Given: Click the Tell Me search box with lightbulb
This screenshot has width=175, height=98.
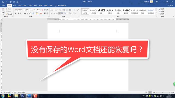Looking at the screenshot, I should tap(60, 5).
